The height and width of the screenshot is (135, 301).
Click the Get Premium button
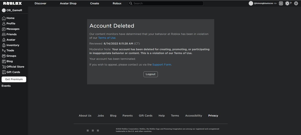coord(14,79)
